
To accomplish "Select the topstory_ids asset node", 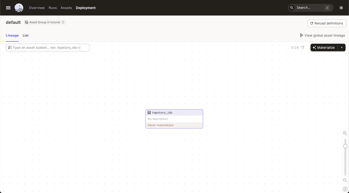I will tap(174, 118).
